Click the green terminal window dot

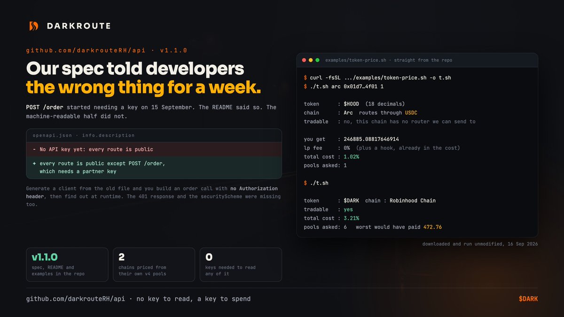coord(317,60)
